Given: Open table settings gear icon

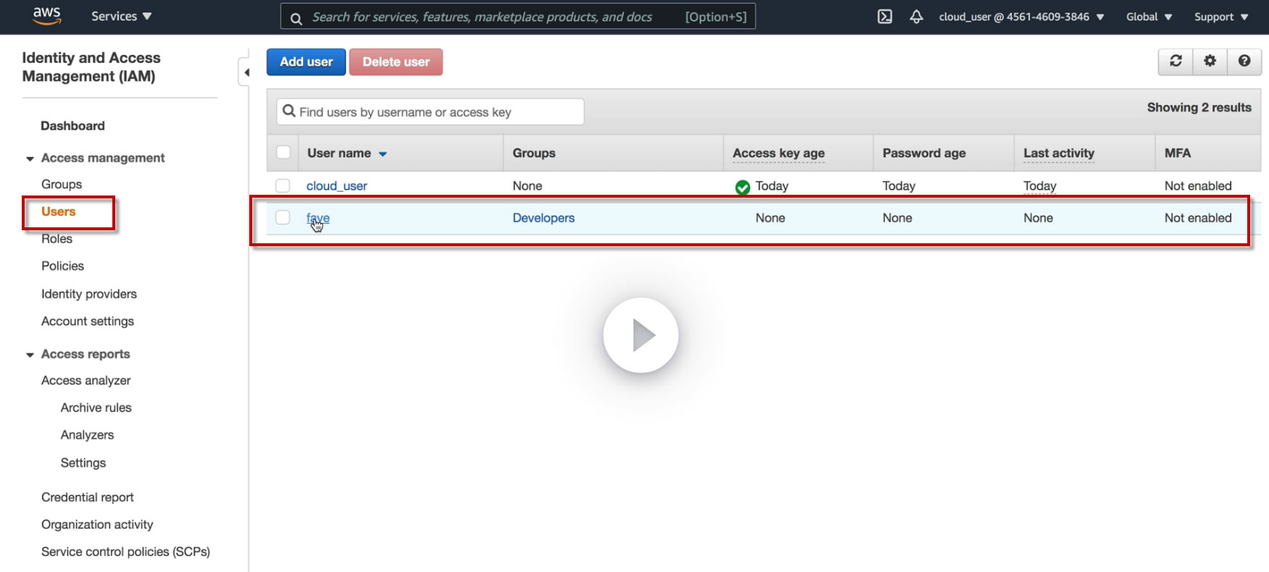Looking at the screenshot, I should [x=1210, y=62].
